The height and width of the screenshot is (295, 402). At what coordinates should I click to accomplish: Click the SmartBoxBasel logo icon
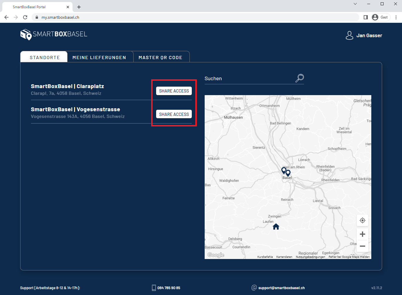25,34
